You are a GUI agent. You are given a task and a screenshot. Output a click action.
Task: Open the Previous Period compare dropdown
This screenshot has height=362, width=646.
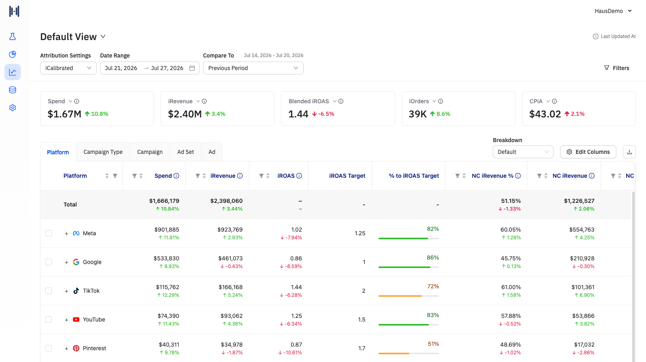[253, 68]
